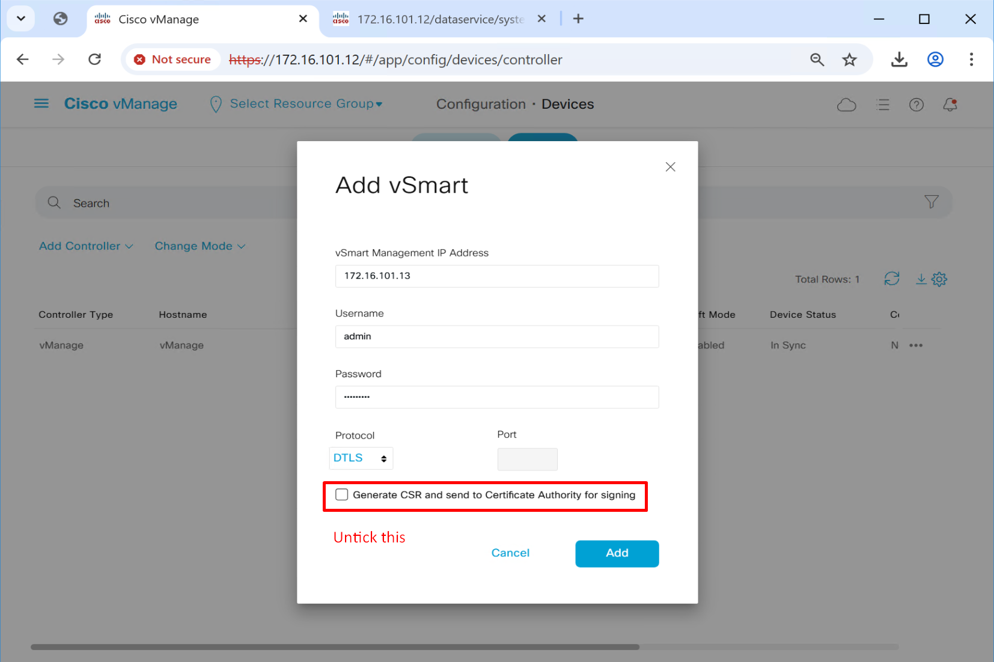Toggle Generate CSR checkbox
The height and width of the screenshot is (662, 994).
coord(342,495)
